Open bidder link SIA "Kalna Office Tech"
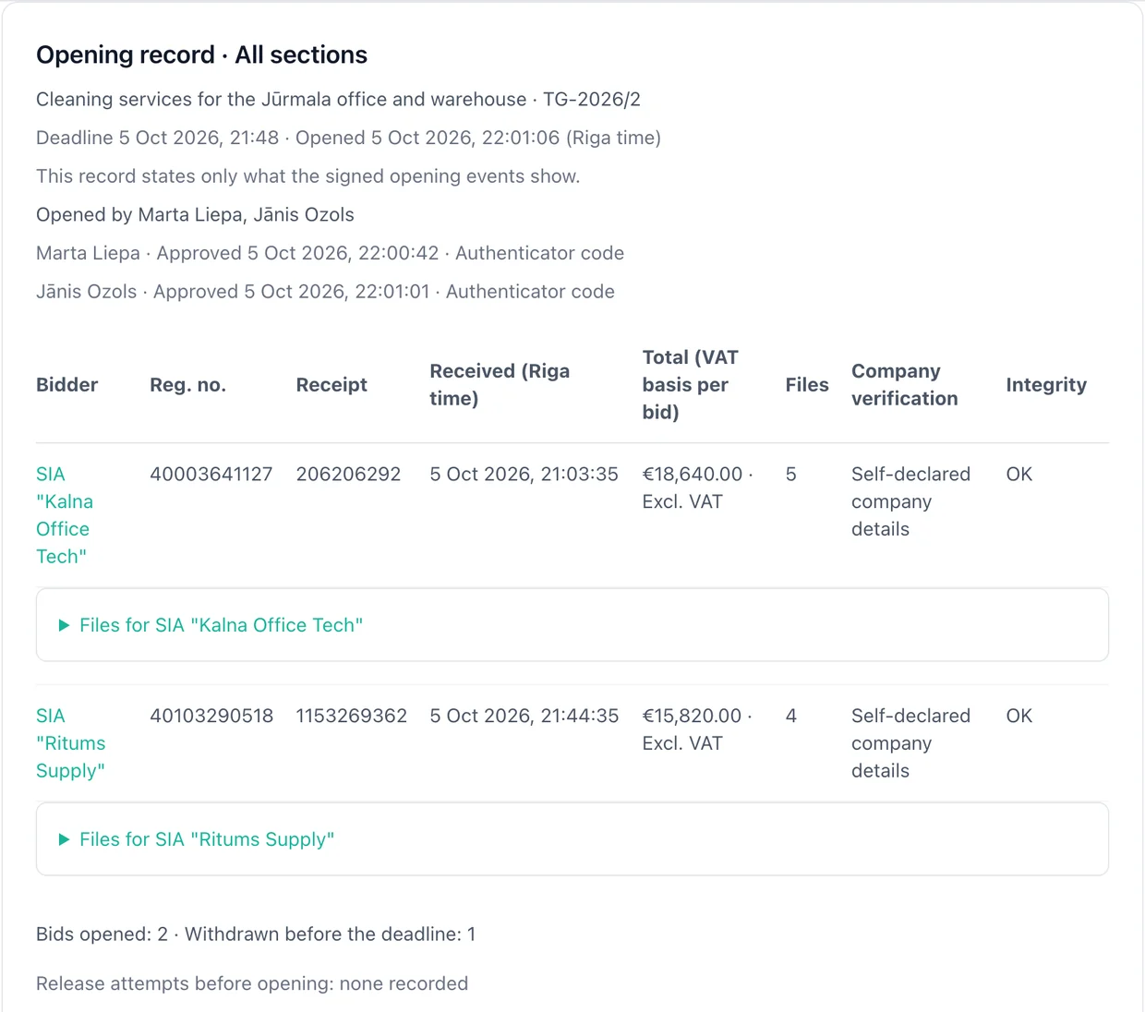The image size is (1145, 1012). coord(65,515)
